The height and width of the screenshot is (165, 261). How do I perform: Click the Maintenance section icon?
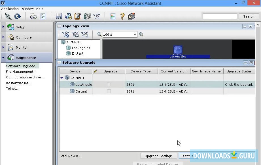tap(11, 57)
